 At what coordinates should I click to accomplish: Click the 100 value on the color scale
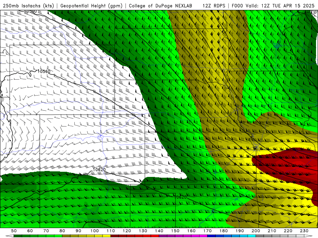[x=95, y=231]
